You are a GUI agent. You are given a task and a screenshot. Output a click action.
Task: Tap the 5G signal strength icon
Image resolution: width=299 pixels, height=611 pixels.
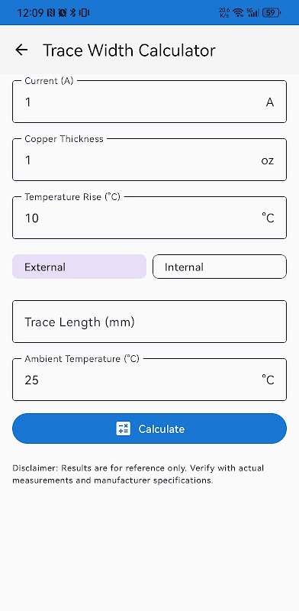(252, 13)
